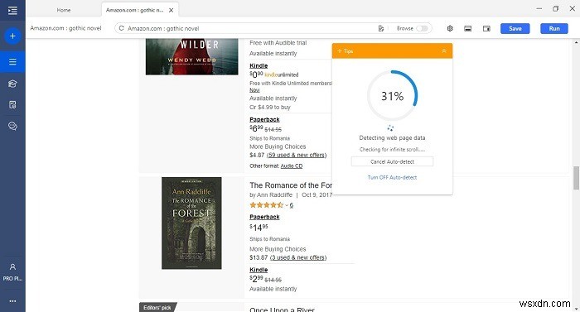580x312 pixels.
Task: Click the Once Upon a River title
Action: pyautogui.click(x=282, y=309)
